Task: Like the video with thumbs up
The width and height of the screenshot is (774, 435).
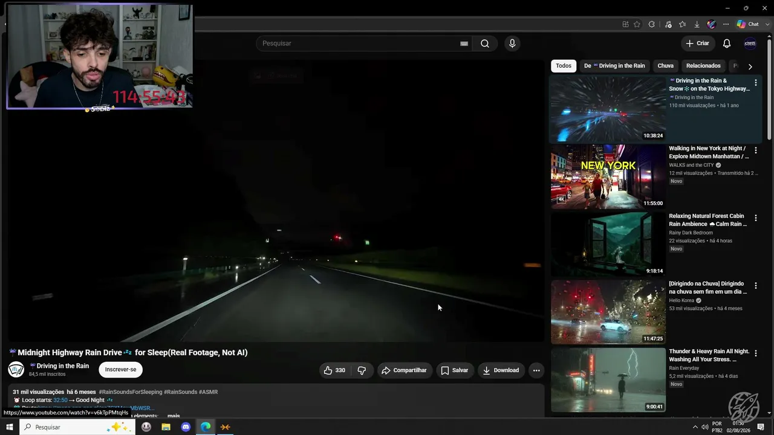Action: coord(334,370)
